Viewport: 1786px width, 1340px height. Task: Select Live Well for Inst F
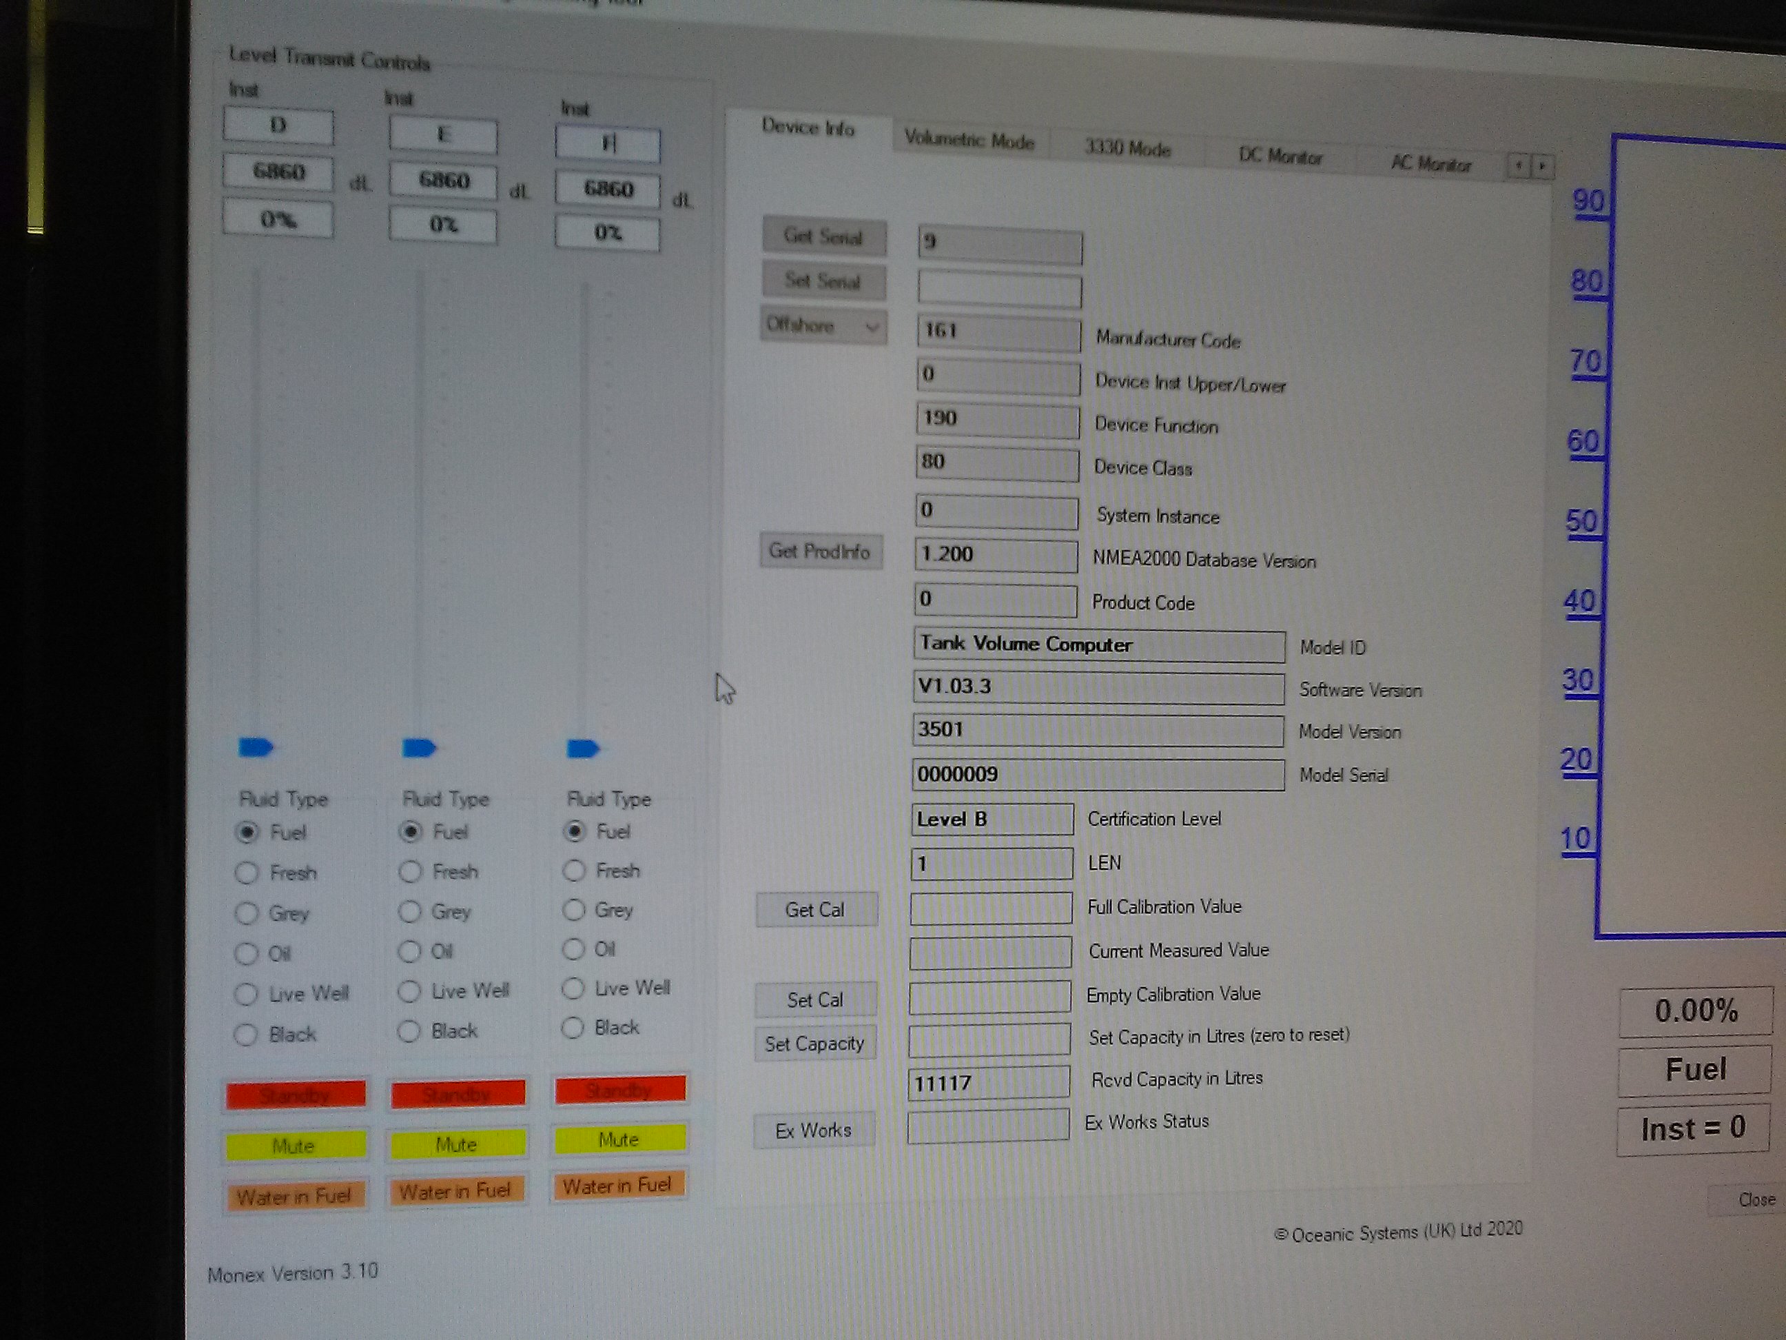tap(573, 988)
